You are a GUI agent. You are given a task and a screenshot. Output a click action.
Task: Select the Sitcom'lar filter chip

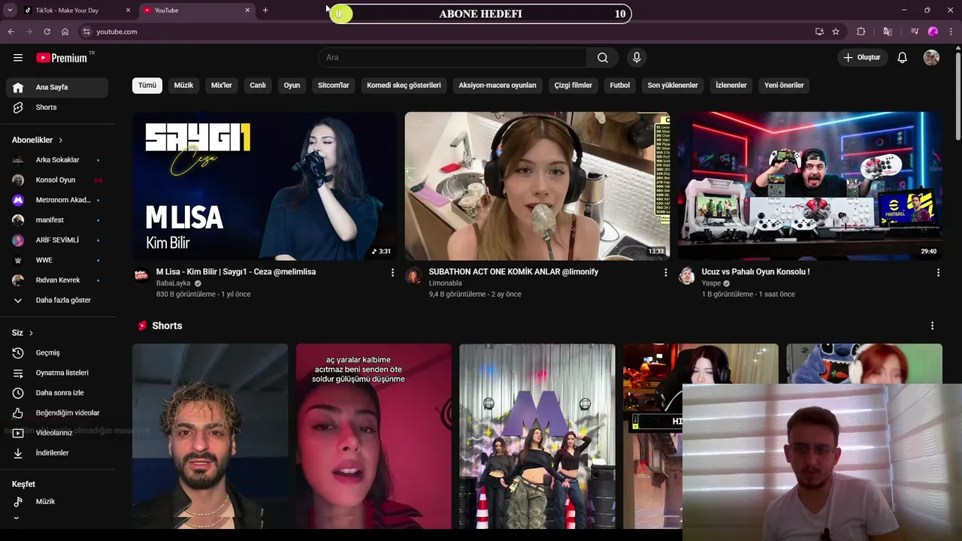pyautogui.click(x=334, y=86)
